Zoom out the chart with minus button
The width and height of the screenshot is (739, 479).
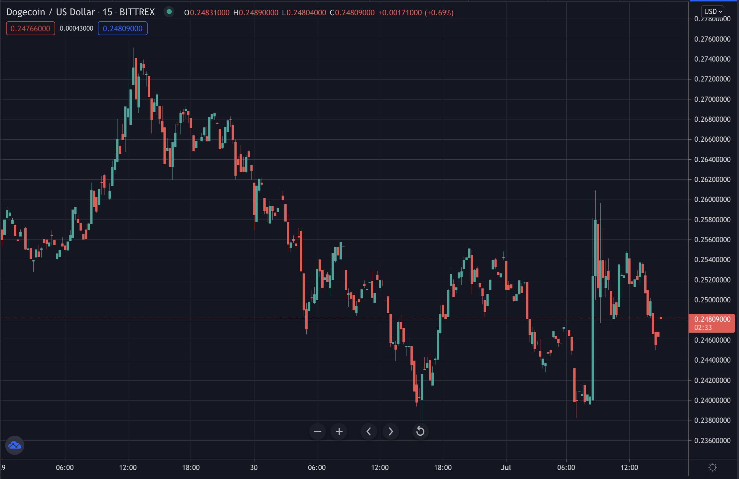(317, 431)
